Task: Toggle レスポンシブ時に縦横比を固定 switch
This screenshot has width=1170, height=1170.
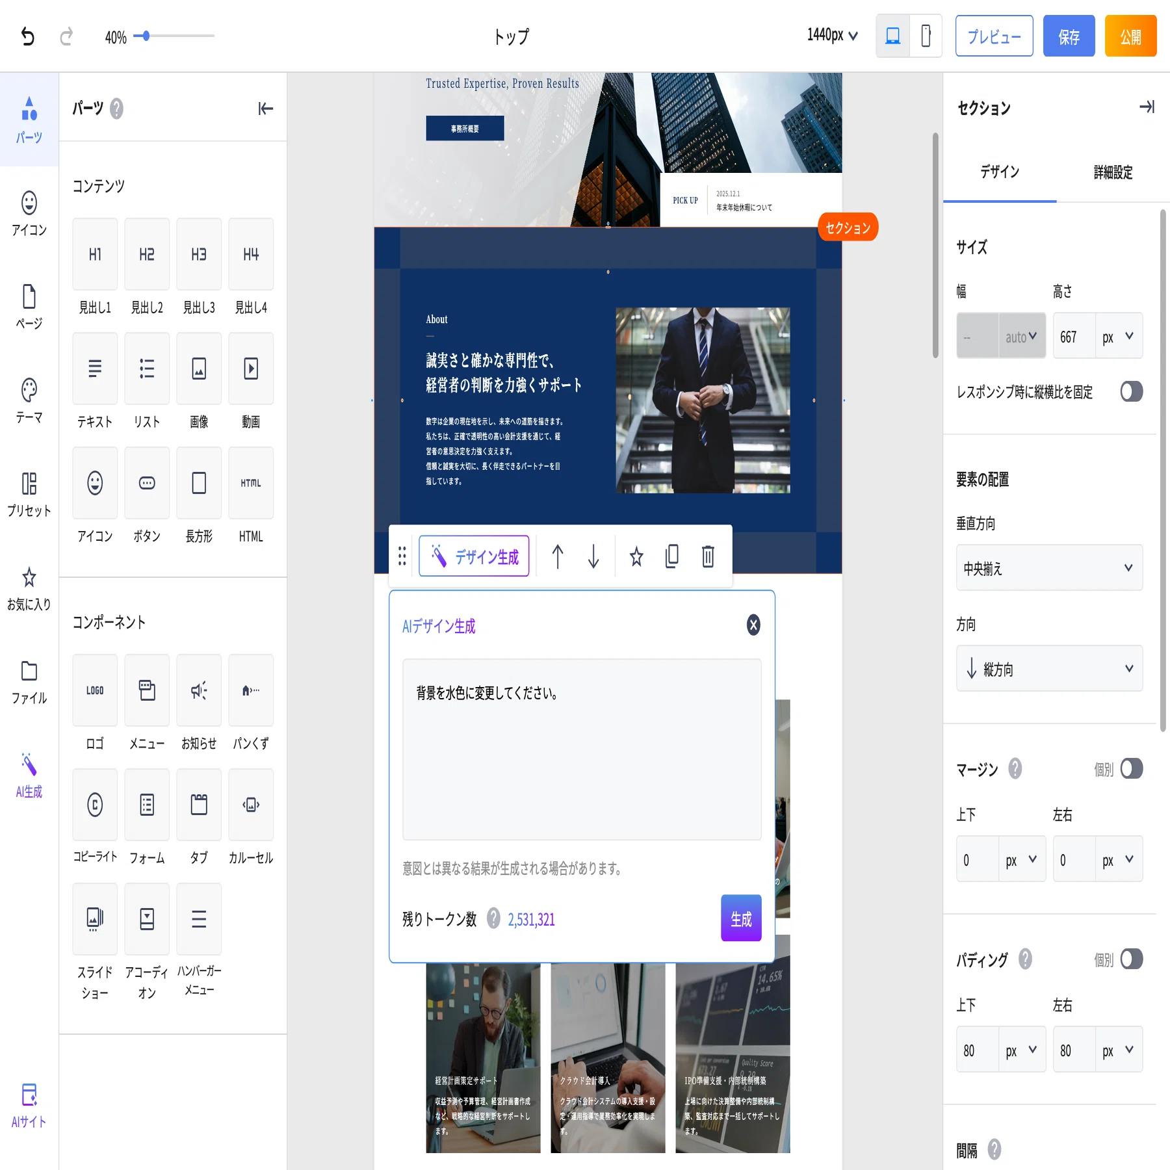Action: (1131, 391)
